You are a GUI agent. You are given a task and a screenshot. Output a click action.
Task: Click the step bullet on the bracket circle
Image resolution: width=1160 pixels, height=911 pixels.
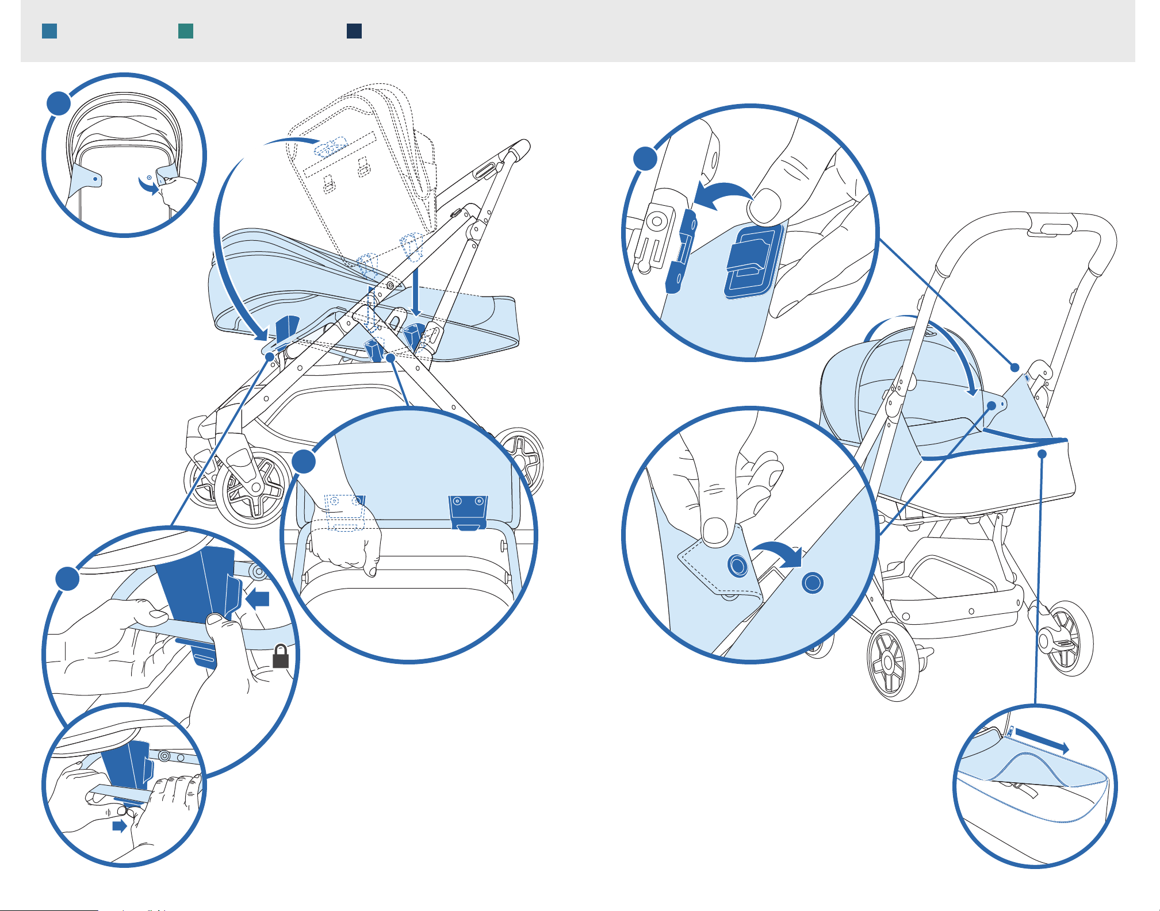304,462
